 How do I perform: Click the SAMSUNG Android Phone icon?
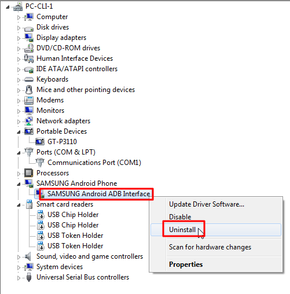tap(29, 183)
